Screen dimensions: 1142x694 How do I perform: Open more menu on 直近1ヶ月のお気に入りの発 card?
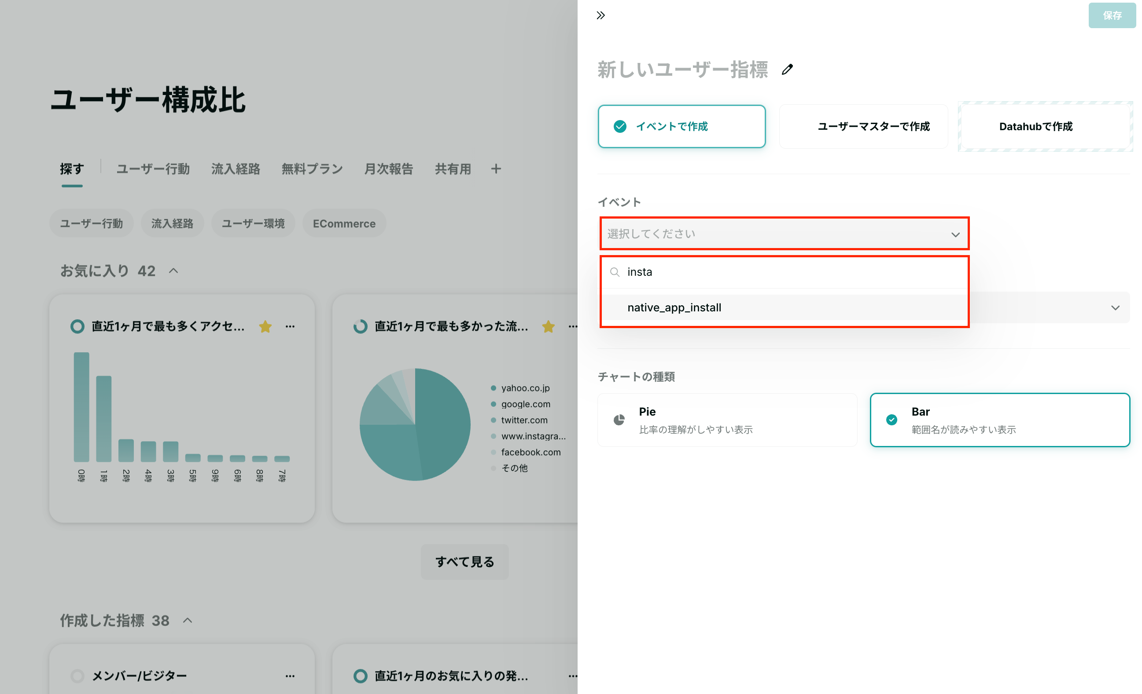[573, 676]
